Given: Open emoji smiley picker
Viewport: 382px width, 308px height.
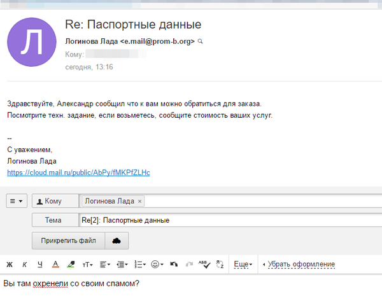Looking at the screenshot, I should [157, 264].
